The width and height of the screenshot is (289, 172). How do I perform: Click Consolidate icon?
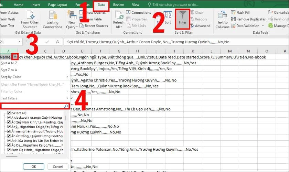[x=270, y=12]
